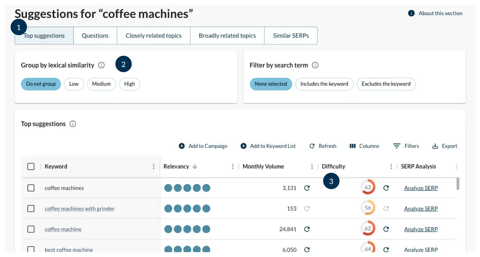Open the Columns selector
Screen dimensions: 480x257
pos(364,146)
